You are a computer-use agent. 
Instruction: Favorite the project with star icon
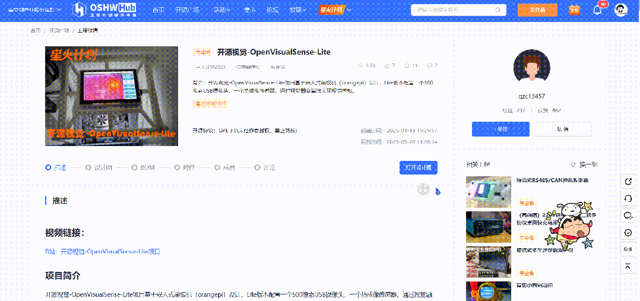point(407,65)
